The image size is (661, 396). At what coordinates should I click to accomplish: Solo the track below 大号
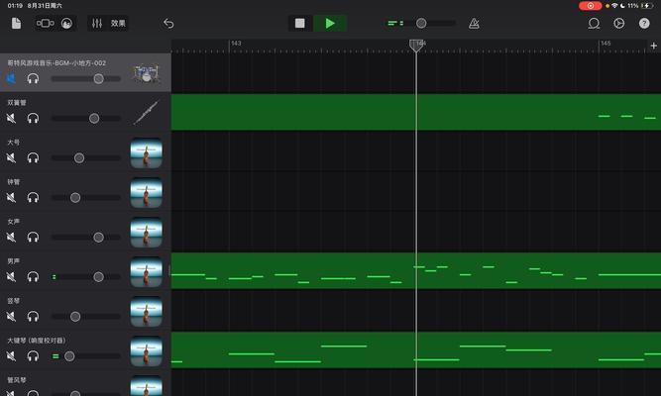click(33, 197)
